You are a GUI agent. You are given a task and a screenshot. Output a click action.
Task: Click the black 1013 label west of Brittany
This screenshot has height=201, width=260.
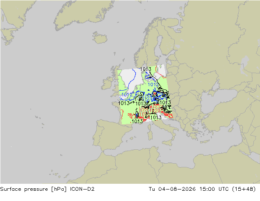coord(124,103)
